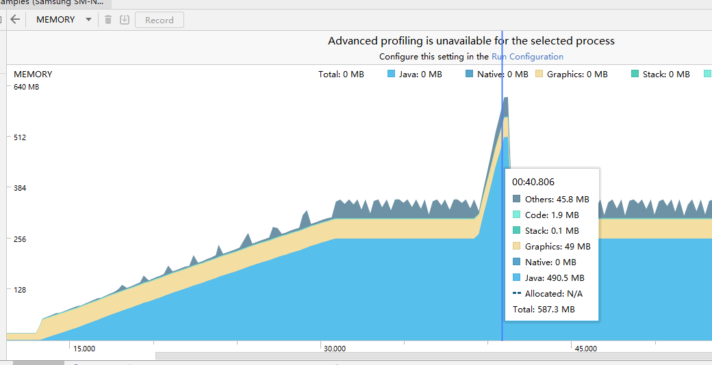
Task: Open the MEMORY profiler dropdown
Action: pos(64,20)
